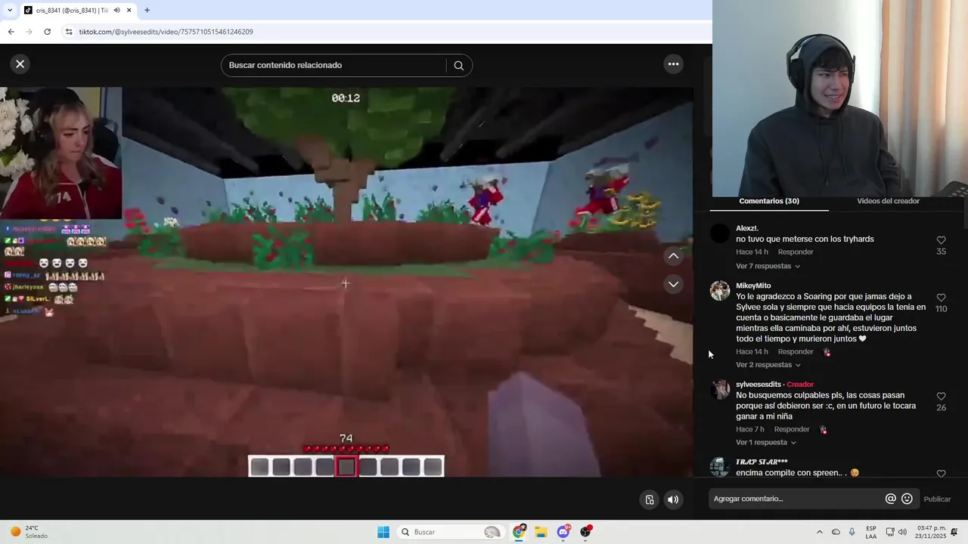The width and height of the screenshot is (968, 544).
Task: Open a new browser tab
Action: click(147, 11)
